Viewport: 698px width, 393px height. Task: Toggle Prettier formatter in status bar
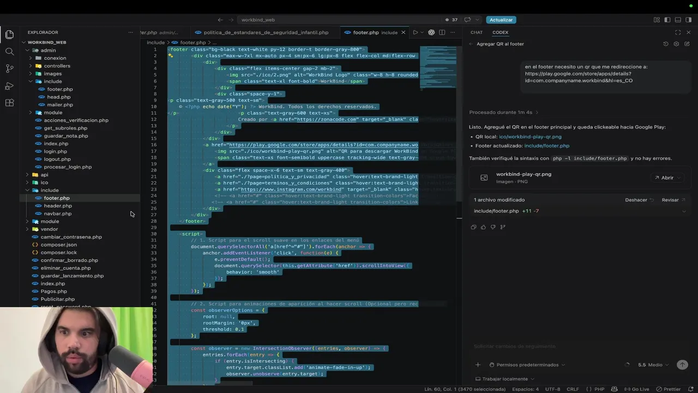point(669,389)
